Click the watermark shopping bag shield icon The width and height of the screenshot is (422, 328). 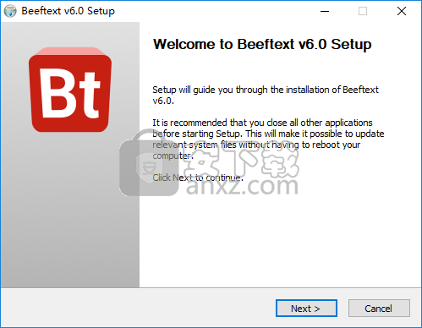point(149,163)
